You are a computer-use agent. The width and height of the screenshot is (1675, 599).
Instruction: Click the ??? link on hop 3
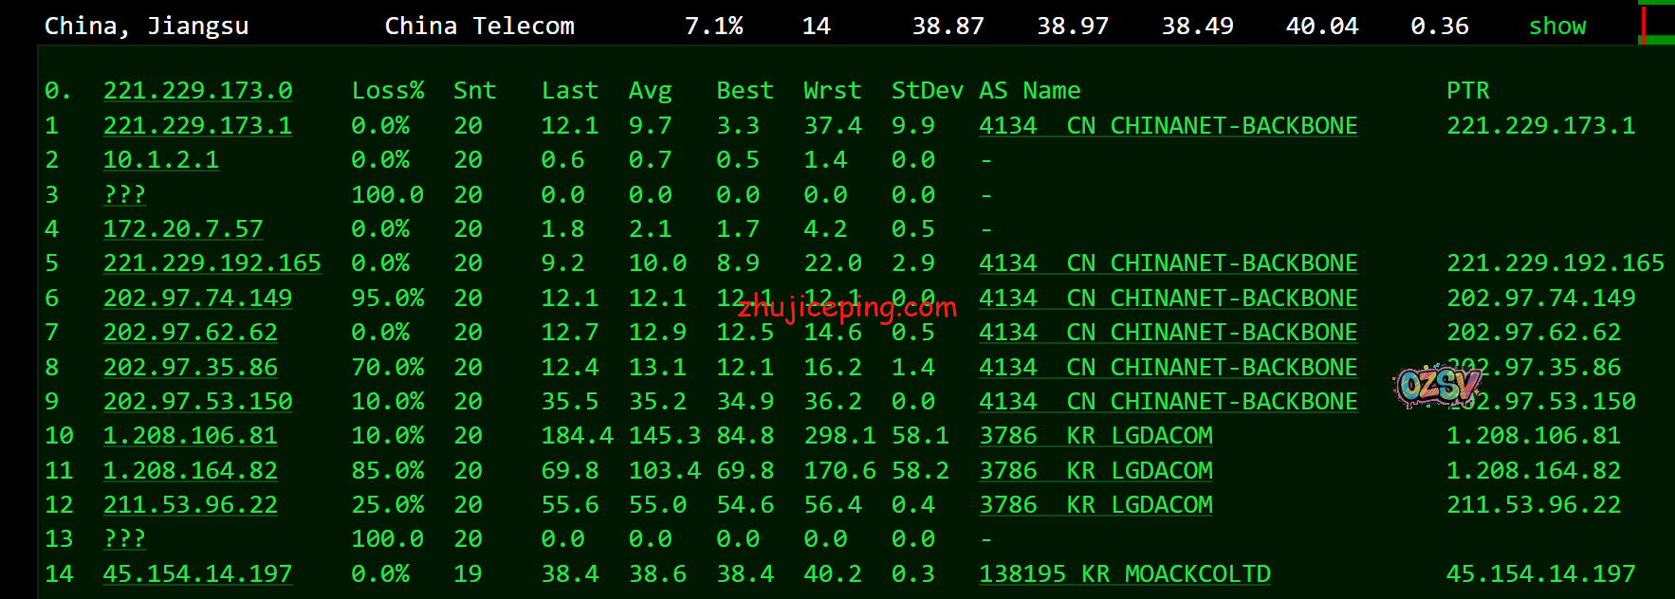point(124,195)
